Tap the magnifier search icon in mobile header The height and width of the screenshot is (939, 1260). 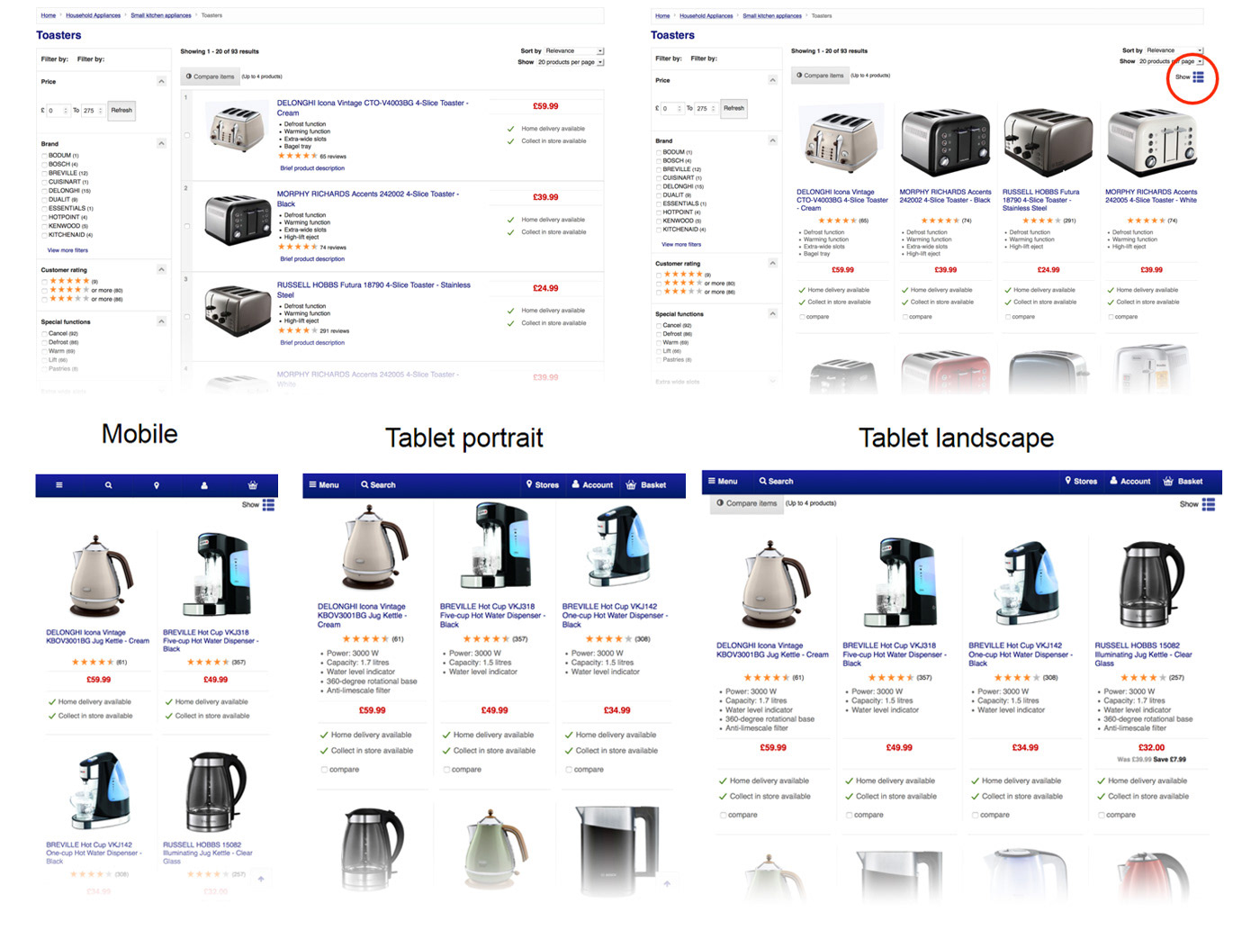tap(108, 485)
